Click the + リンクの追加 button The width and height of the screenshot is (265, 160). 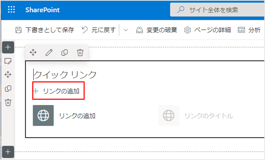[x=58, y=91]
